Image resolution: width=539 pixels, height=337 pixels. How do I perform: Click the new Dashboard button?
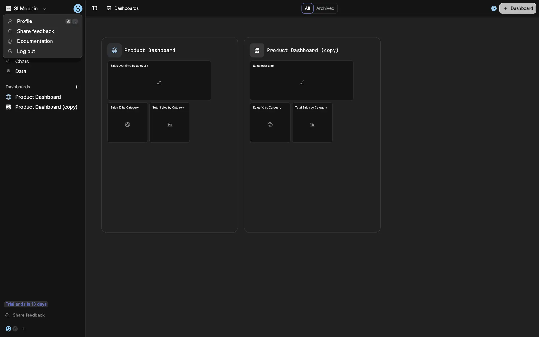tap(517, 8)
